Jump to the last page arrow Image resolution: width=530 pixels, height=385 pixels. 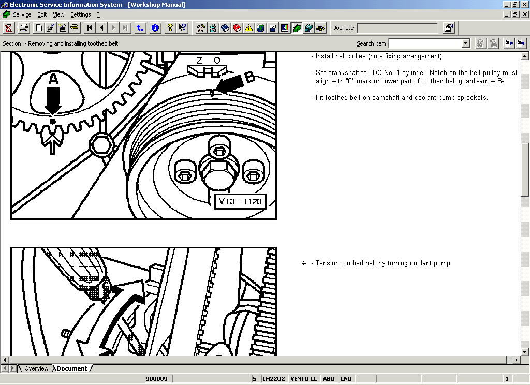[x=125, y=28]
